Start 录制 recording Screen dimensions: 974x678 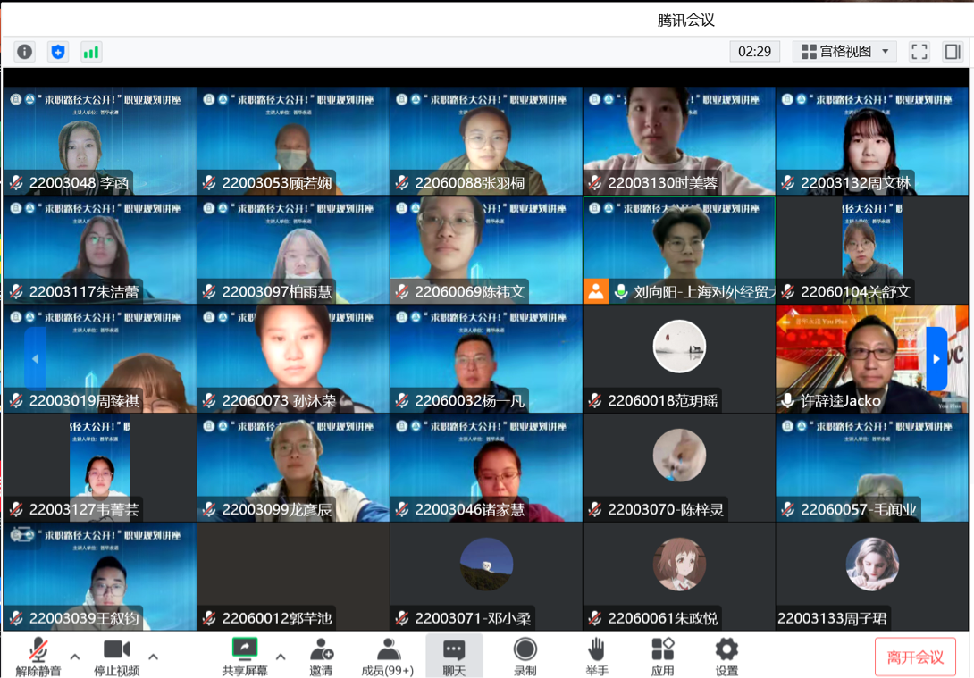click(x=525, y=655)
